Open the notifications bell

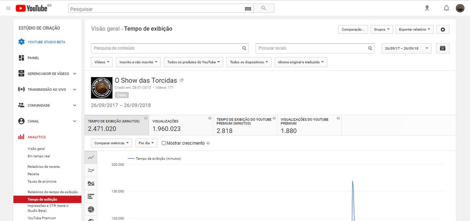446,8
